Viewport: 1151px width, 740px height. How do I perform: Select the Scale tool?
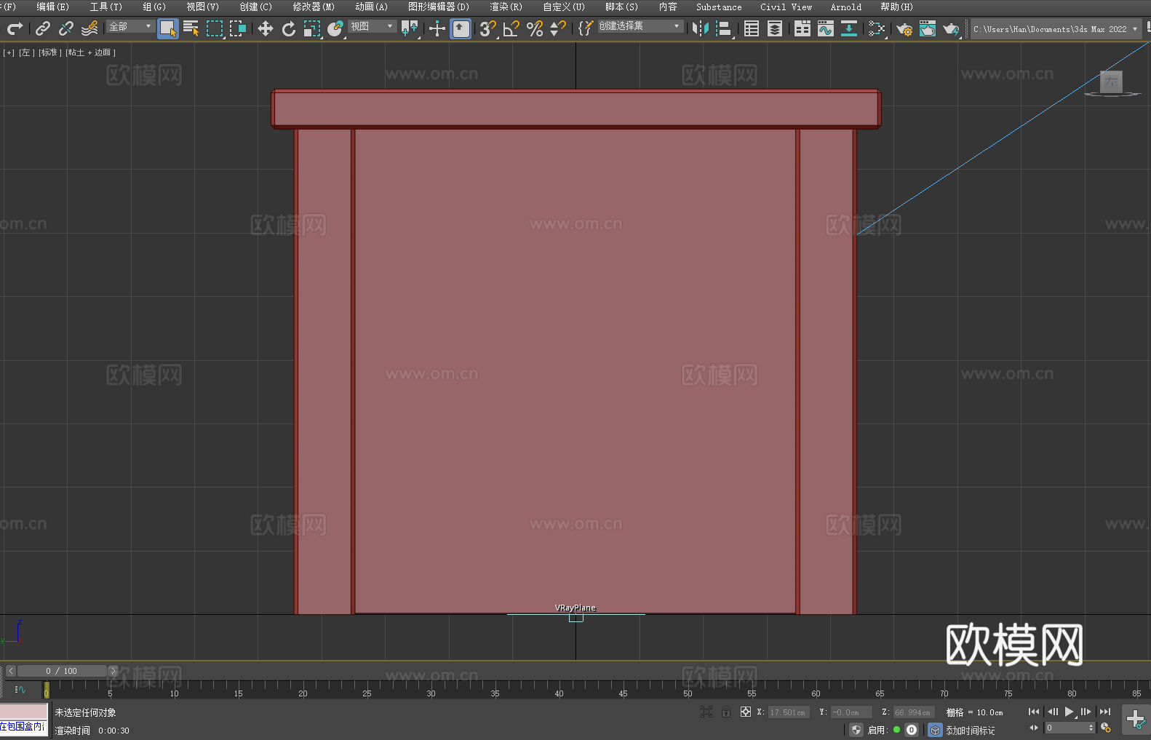(312, 28)
